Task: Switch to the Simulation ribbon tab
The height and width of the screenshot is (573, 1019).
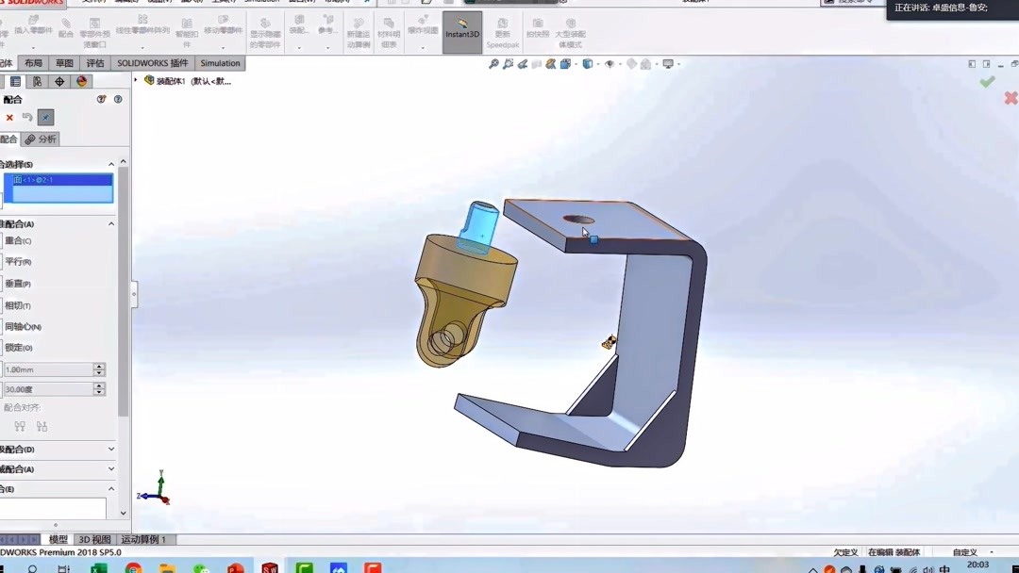Action: [x=219, y=62]
